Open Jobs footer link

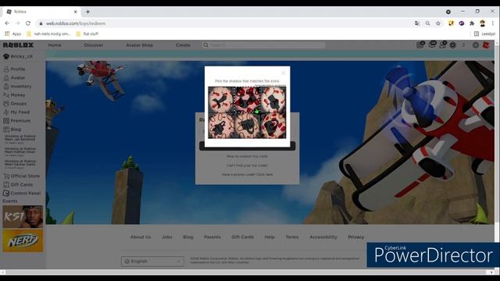tap(166, 237)
